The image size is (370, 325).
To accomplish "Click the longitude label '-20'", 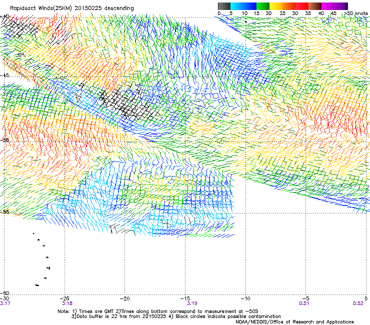I will point(125,298).
